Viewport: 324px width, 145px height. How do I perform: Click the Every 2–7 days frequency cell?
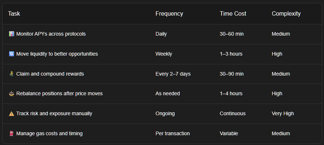pos(173,74)
